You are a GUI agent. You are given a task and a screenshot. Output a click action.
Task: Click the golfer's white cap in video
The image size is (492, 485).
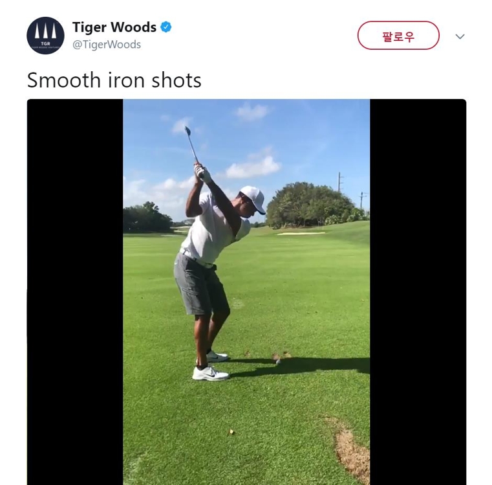coord(254,198)
